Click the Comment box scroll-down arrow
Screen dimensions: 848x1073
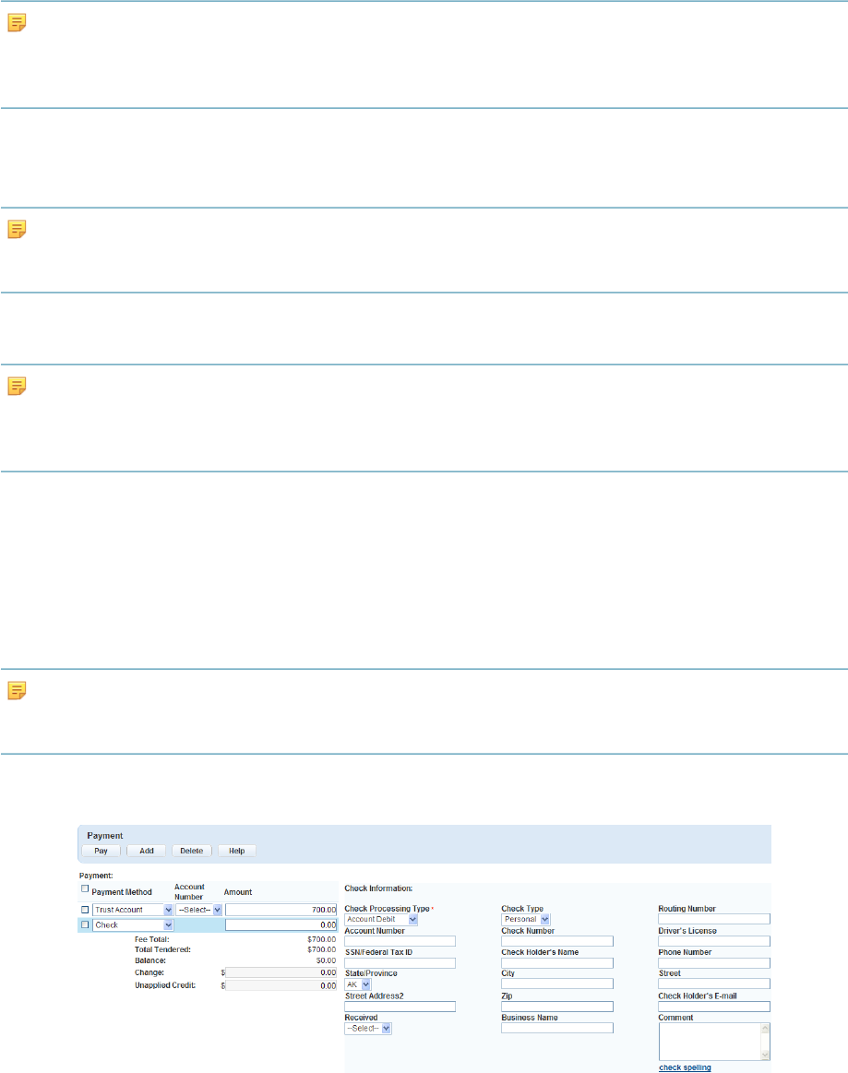[x=765, y=1055]
